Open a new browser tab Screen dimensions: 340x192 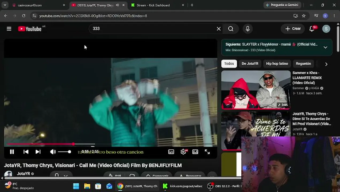tap(192, 5)
